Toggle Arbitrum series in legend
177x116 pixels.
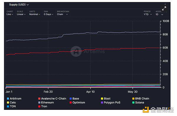(x=14, y=99)
